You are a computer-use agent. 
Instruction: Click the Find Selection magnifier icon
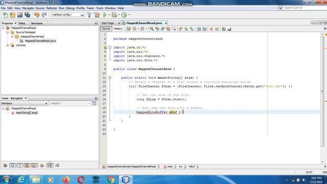point(152,29)
